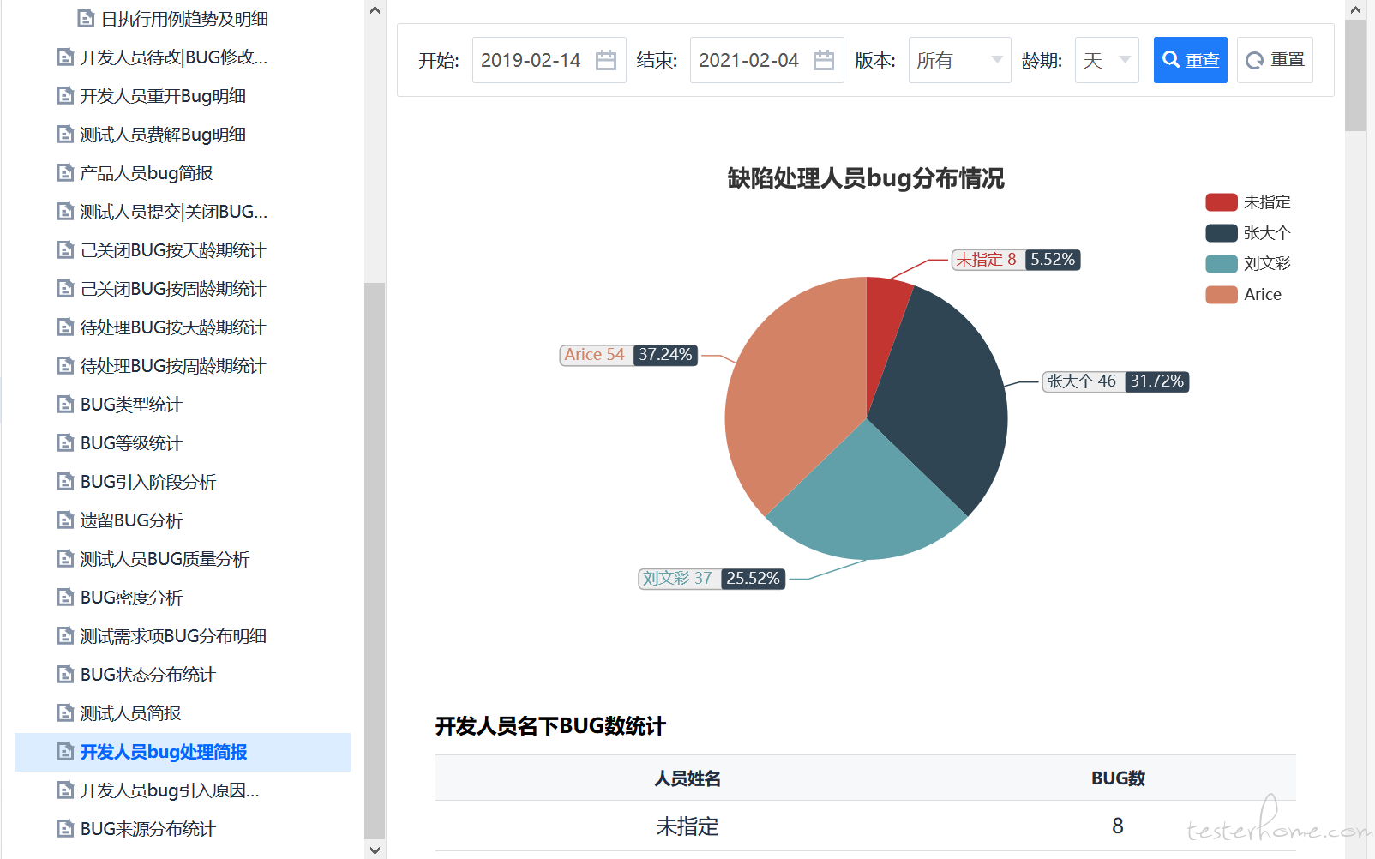Image resolution: width=1375 pixels, height=859 pixels.
Task: Click the blue 重查 search button
Action: pos(1191,60)
